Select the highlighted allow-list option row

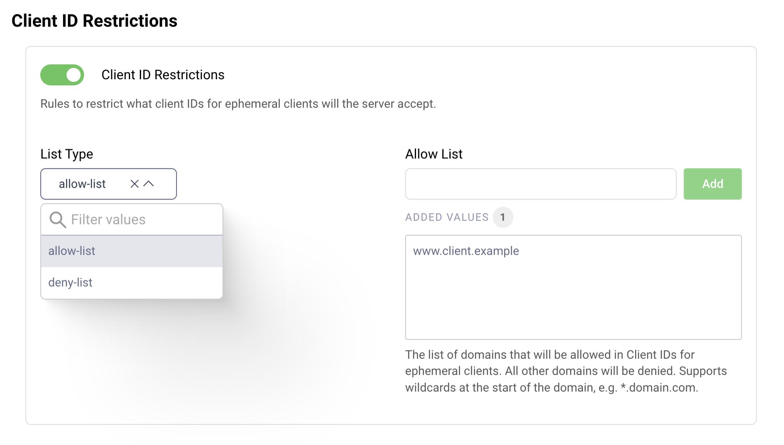point(131,251)
